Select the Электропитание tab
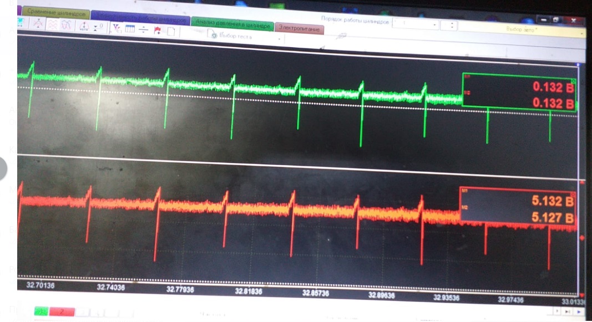This screenshot has width=592, height=322. coord(299,28)
